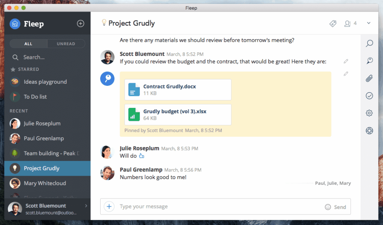Image resolution: width=383 pixels, height=225 pixels.
Task: Click the 'Paul, Julie, Mary' seen-by text
Action: click(x=333, y=183)
